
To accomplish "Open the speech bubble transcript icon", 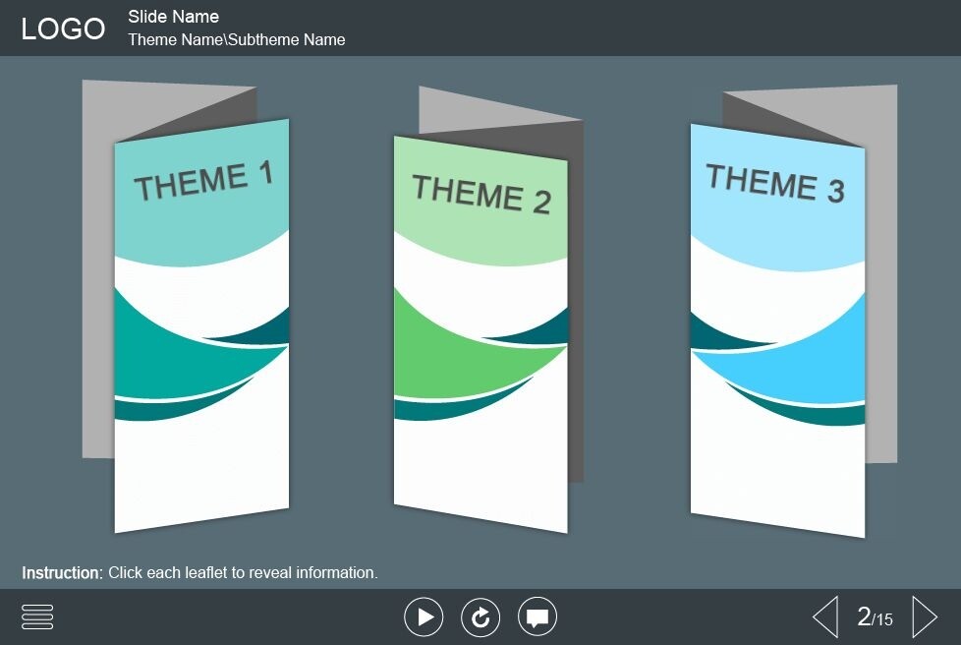I will coord(537,617).
